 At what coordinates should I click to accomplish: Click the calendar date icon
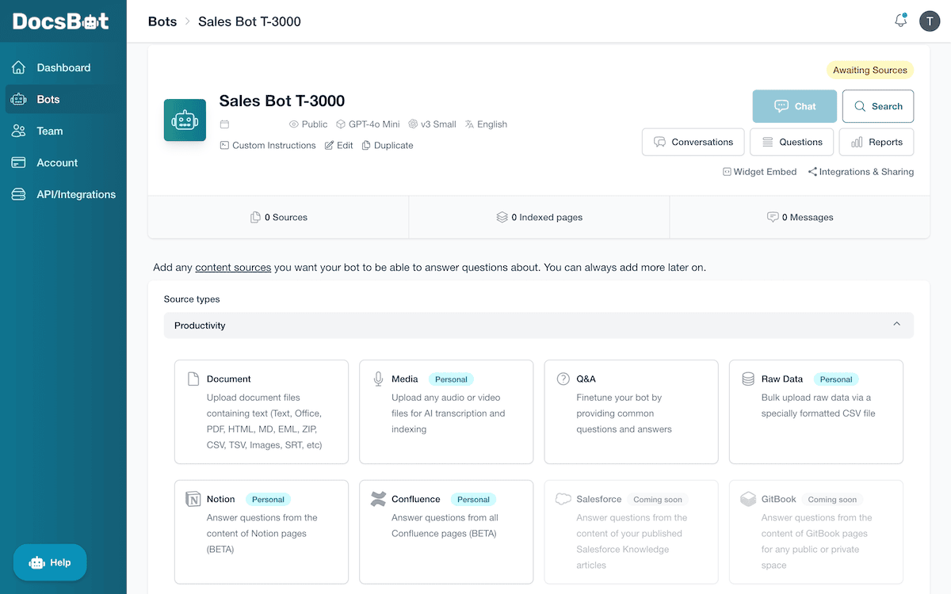click(224, 124)
